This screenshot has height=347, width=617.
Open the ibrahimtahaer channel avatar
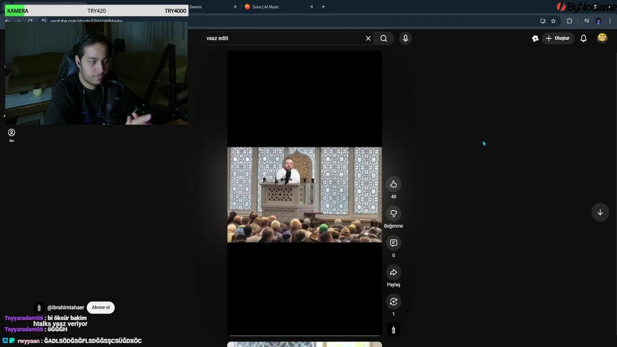39,307
